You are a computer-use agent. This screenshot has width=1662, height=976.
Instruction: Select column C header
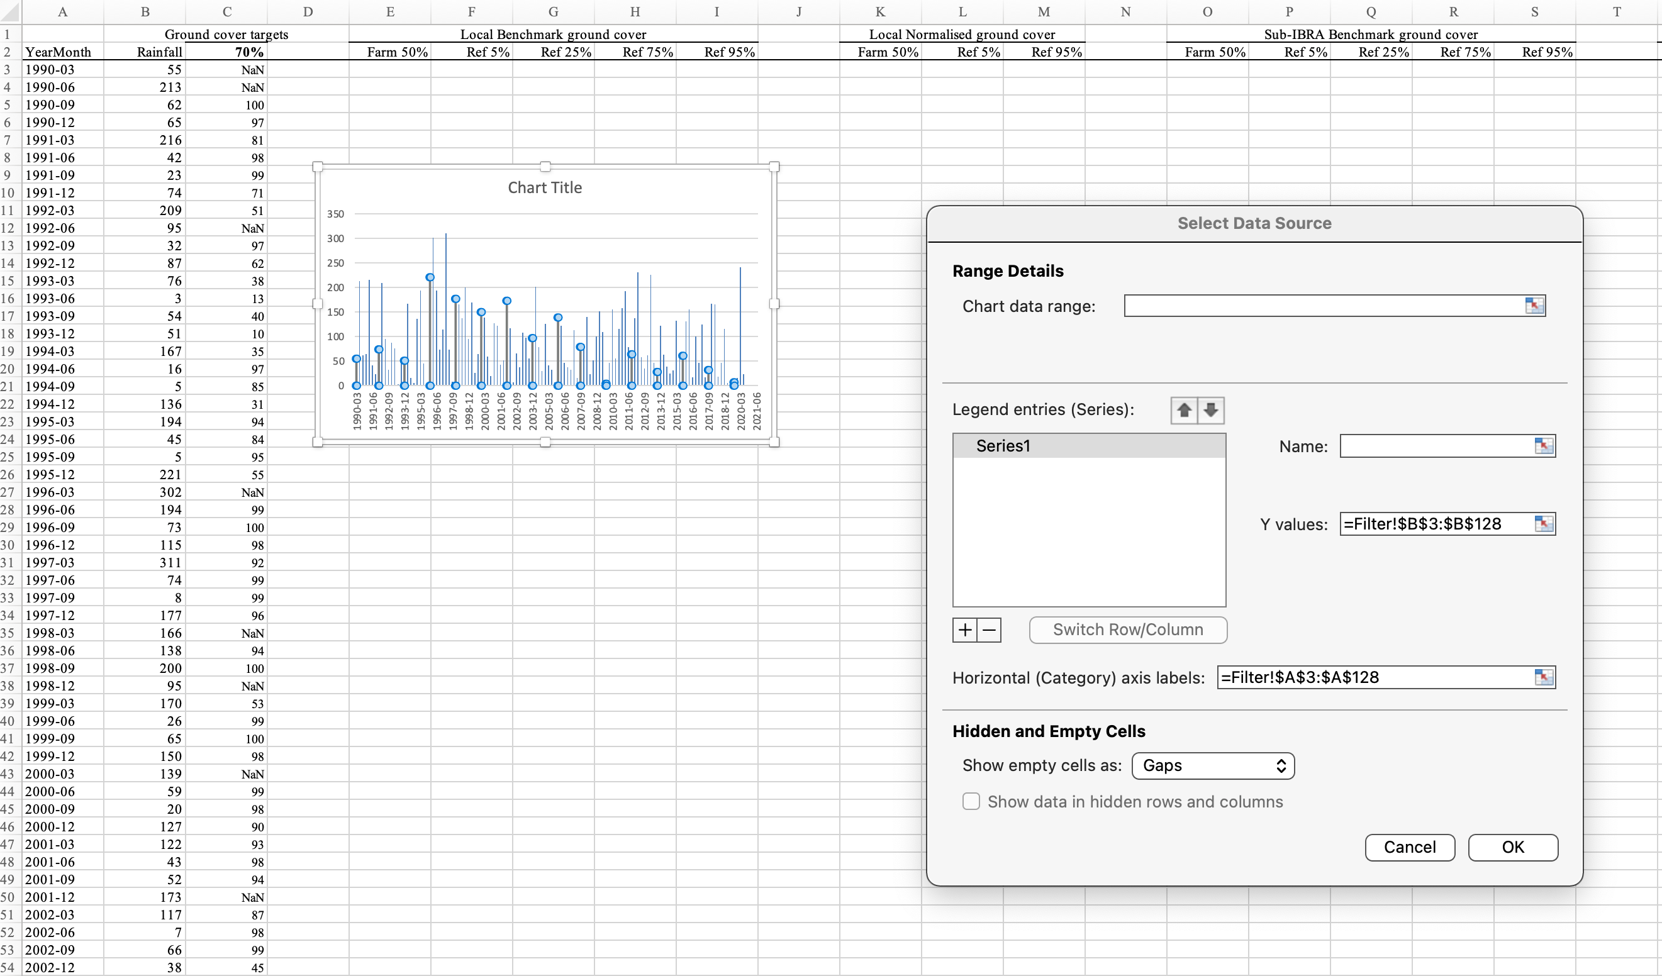point(226,12)
